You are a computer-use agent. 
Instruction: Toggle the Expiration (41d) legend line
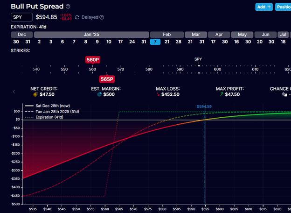(44, 117)
